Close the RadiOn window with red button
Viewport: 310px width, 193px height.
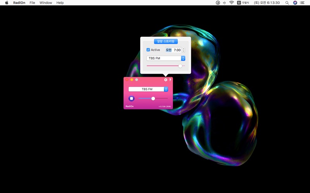[127, 80]
